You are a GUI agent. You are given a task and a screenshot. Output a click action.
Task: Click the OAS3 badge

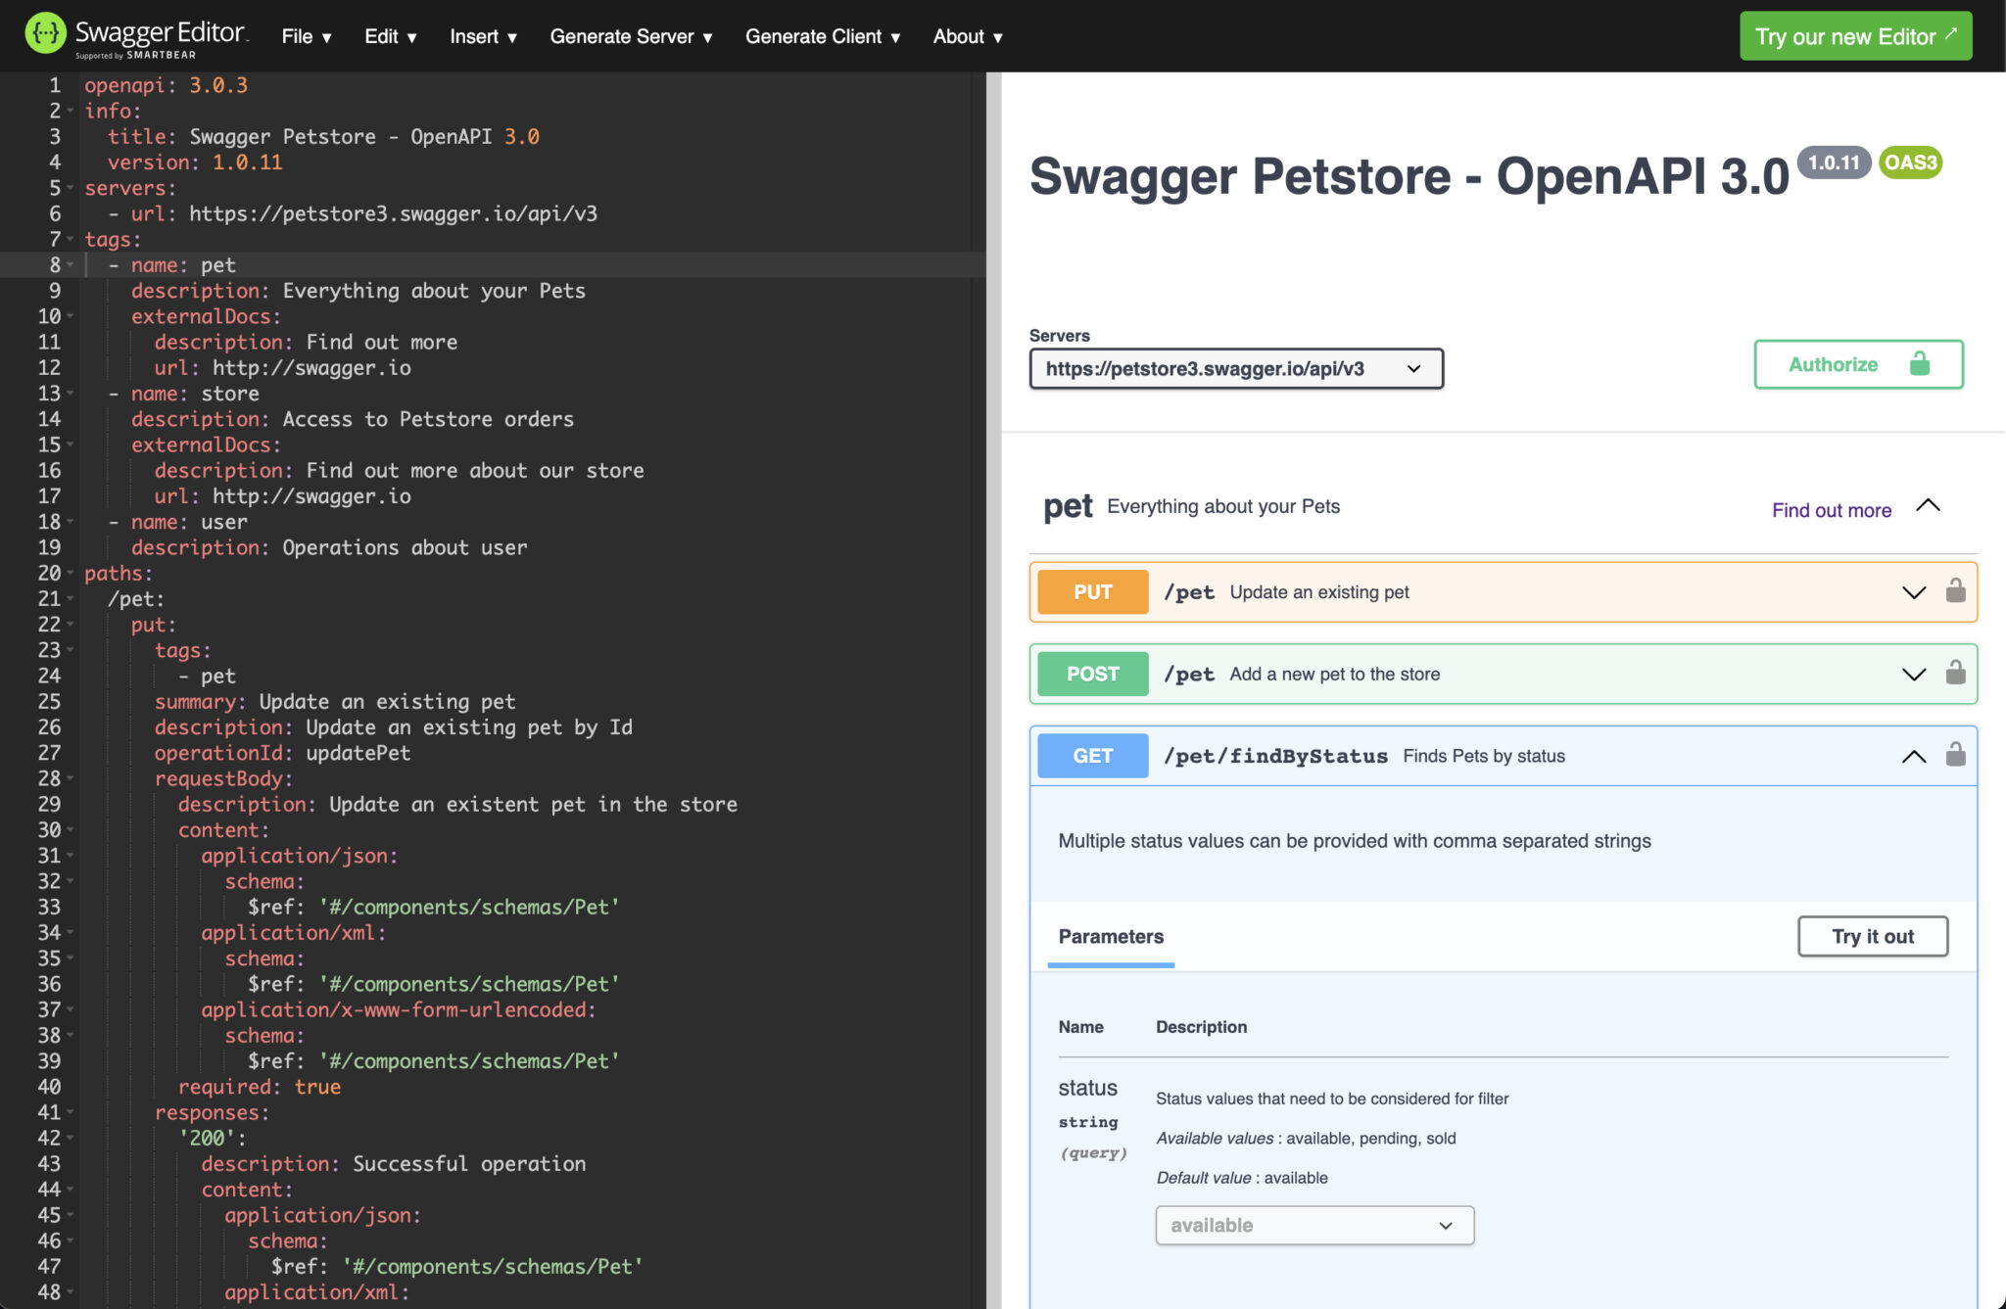click(1910, 163)
